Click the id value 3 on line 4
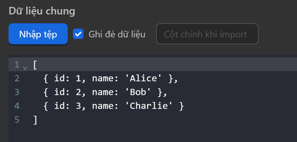 pyautogui.click(x=78, y=106)
